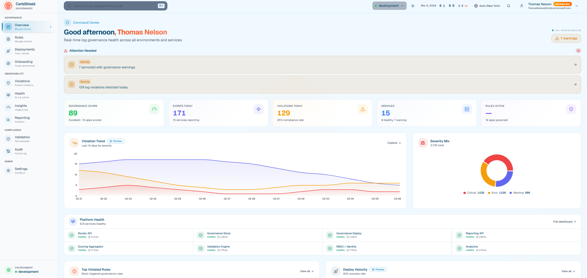The image size is (587, 278).
Task: Click the Administrator role badge
Action: click(563, 4)
